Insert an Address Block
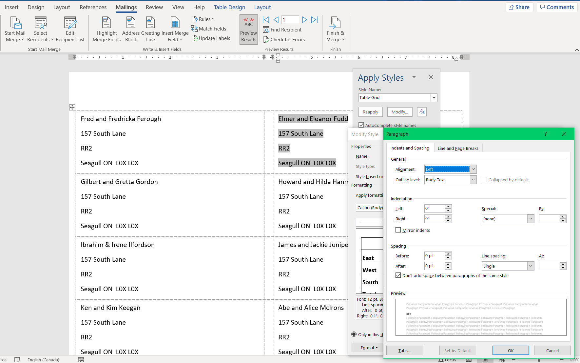Viewport: 580px width, 363px height. [x=131, y=30]
